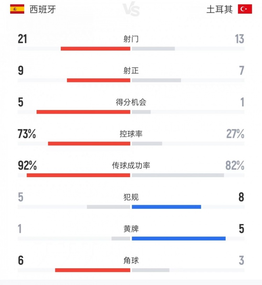This screenshot has width=262, height=285.
Task: Click the 得分机会 stat label
Action: (131, 102)
